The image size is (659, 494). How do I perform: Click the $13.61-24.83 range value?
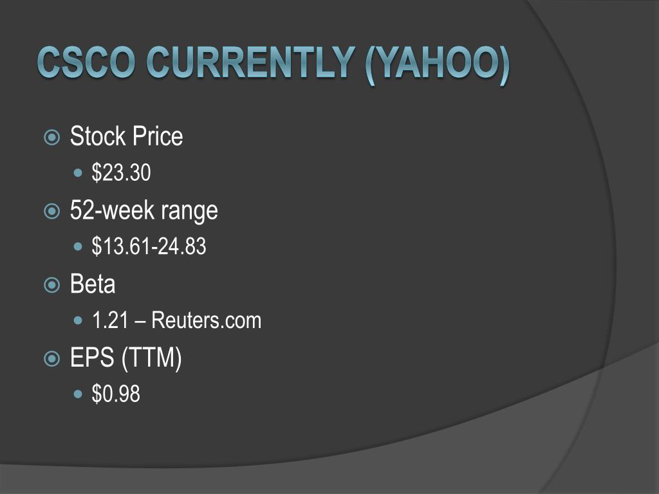[x=149, y=246]
